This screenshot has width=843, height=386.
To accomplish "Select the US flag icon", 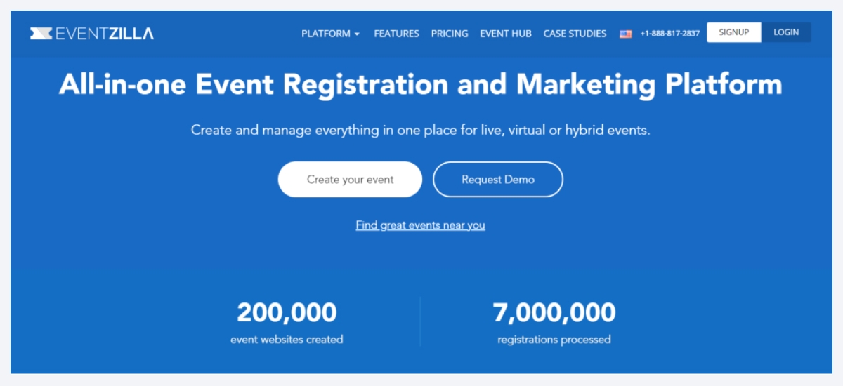I will (625, 34).
